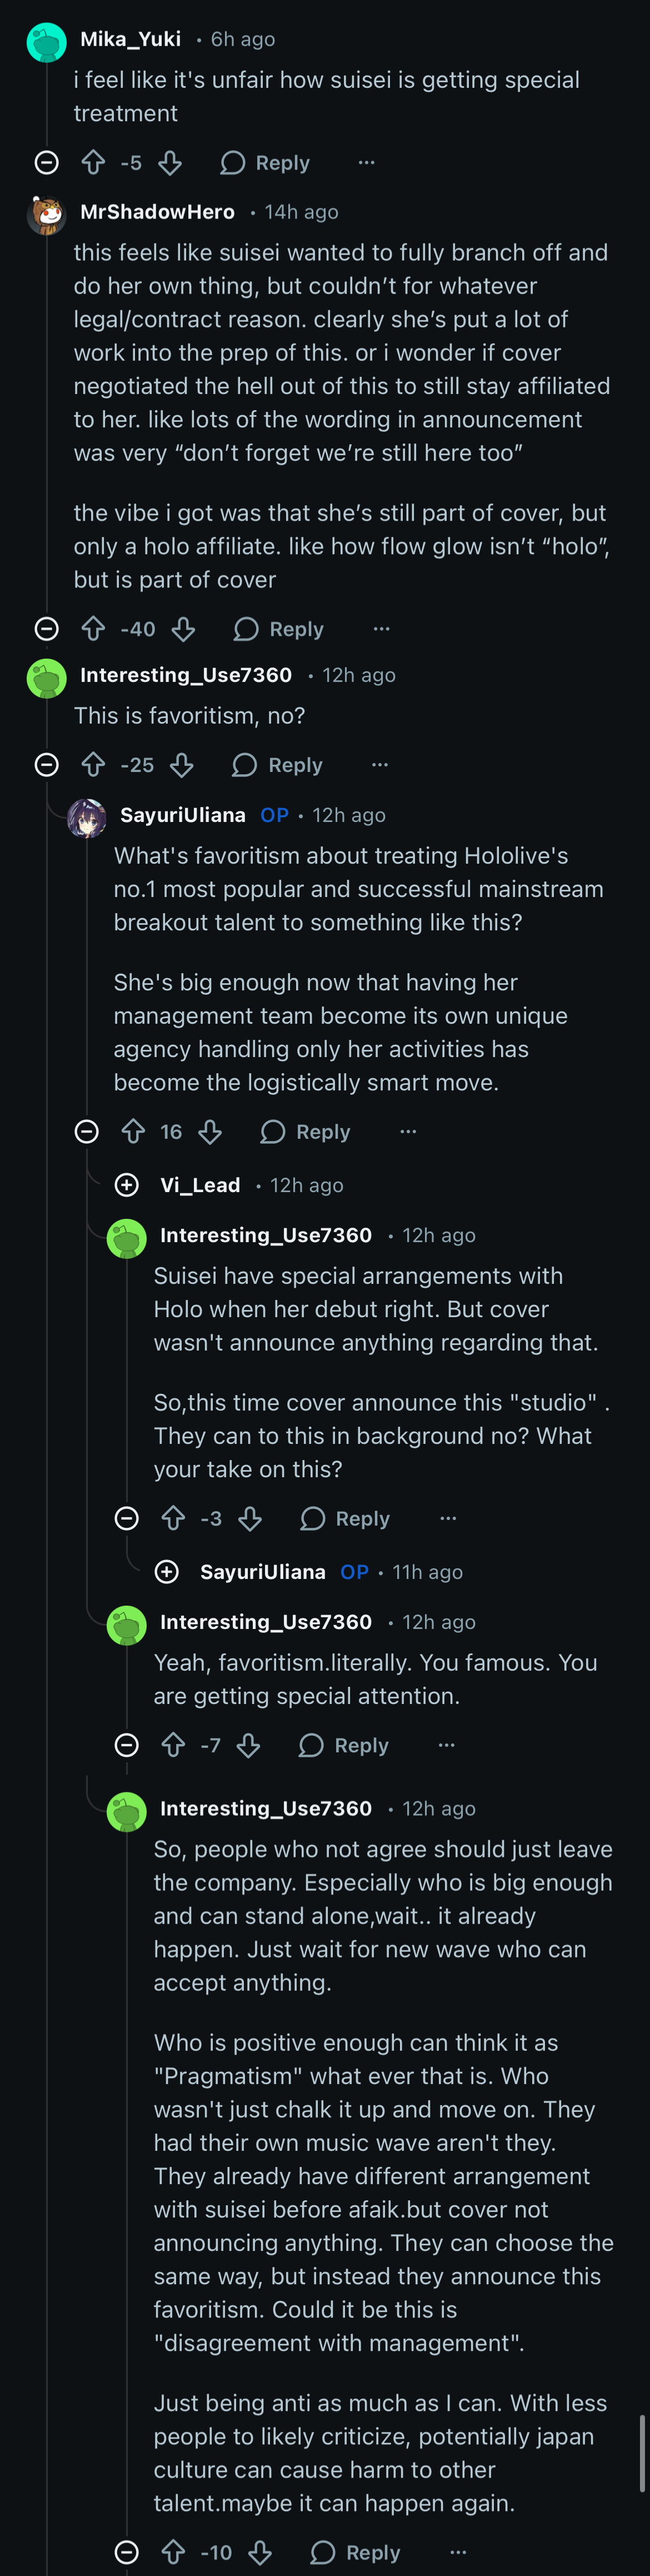Collapse SayuriUliana's reply thread
Screen dimensions: 650x2576
pyautogui.click(x=87, y=1131)
